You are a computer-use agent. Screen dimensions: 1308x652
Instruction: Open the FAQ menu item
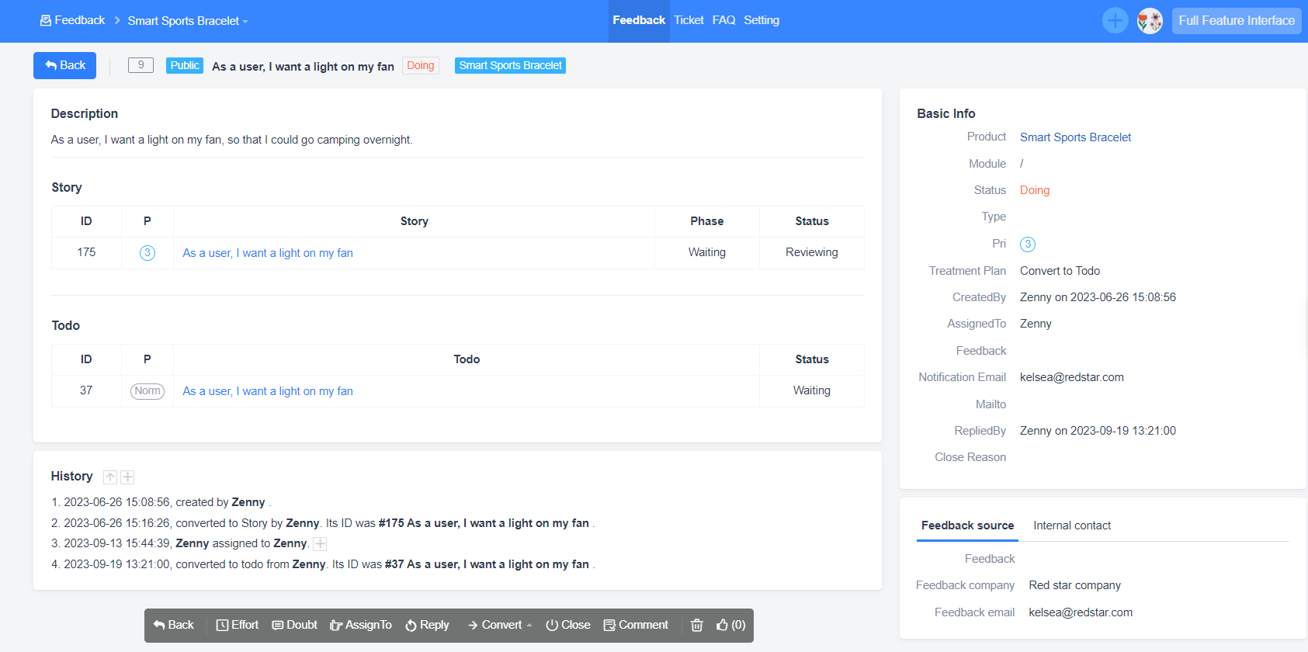tap(723, 20)
